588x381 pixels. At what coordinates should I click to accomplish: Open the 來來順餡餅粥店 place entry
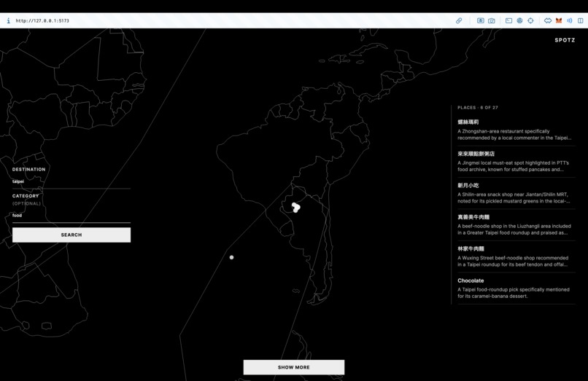(x=517, y=162)
